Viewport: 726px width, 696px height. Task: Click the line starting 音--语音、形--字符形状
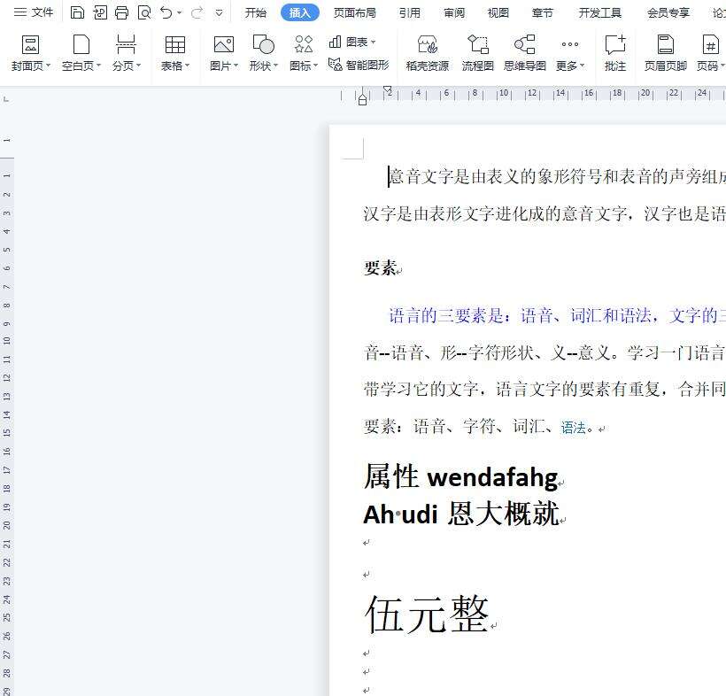(x=544, y=352)
